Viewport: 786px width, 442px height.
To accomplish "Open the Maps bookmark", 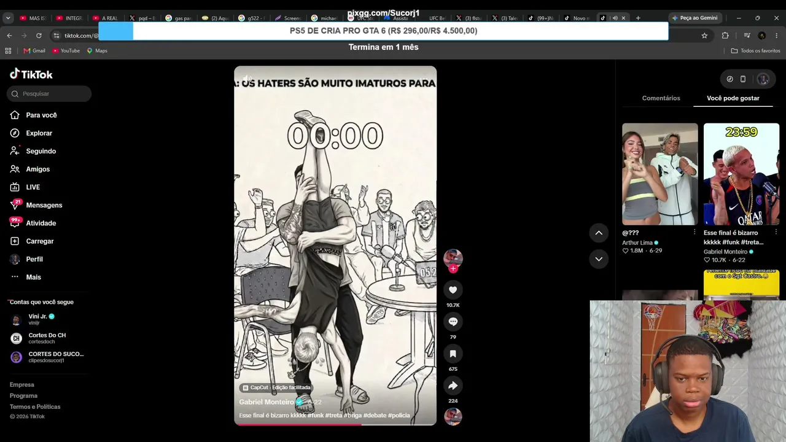I will tap(98, 51).
